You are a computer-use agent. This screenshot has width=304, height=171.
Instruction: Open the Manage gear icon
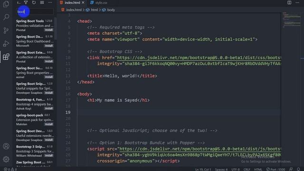[6, 159]
